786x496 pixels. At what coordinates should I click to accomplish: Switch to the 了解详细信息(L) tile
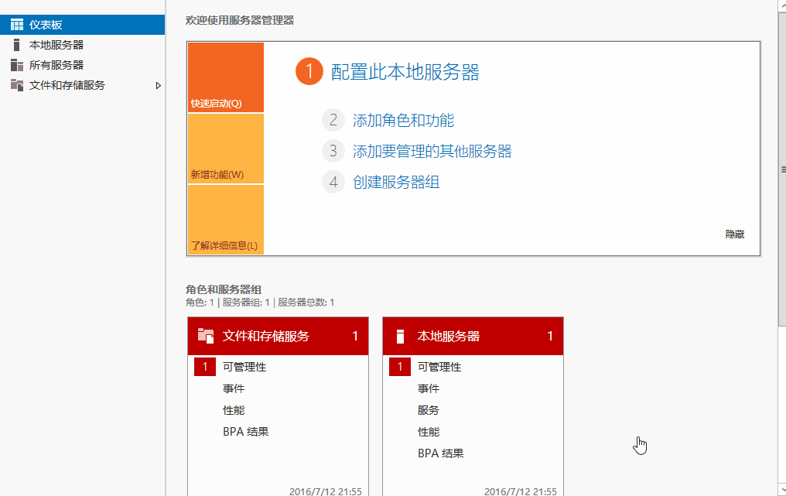pyautogui.click(x=226, y=220)
